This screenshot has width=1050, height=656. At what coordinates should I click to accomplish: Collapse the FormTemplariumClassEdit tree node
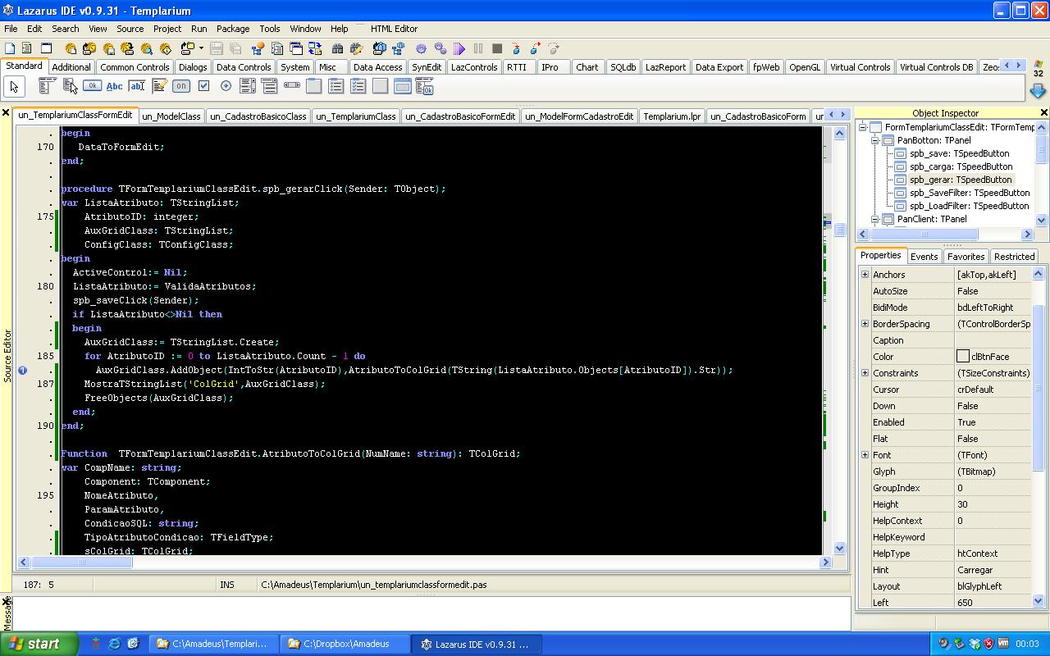(x=863, y=127)
